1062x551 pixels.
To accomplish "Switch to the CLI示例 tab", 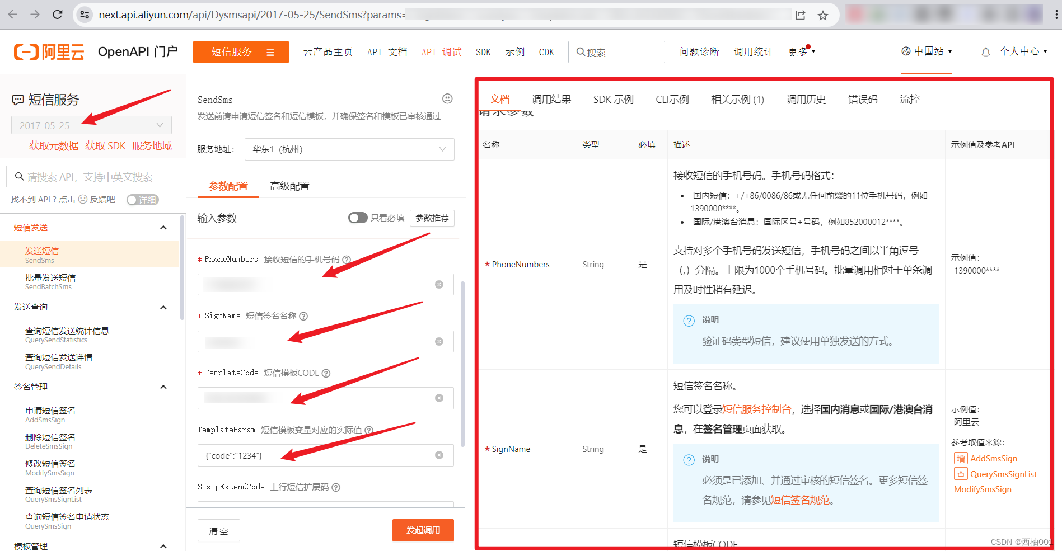I will [x=672, y=99].
